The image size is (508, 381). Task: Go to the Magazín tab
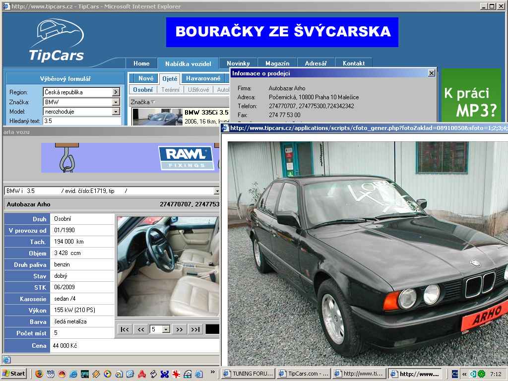coord(277,63)
